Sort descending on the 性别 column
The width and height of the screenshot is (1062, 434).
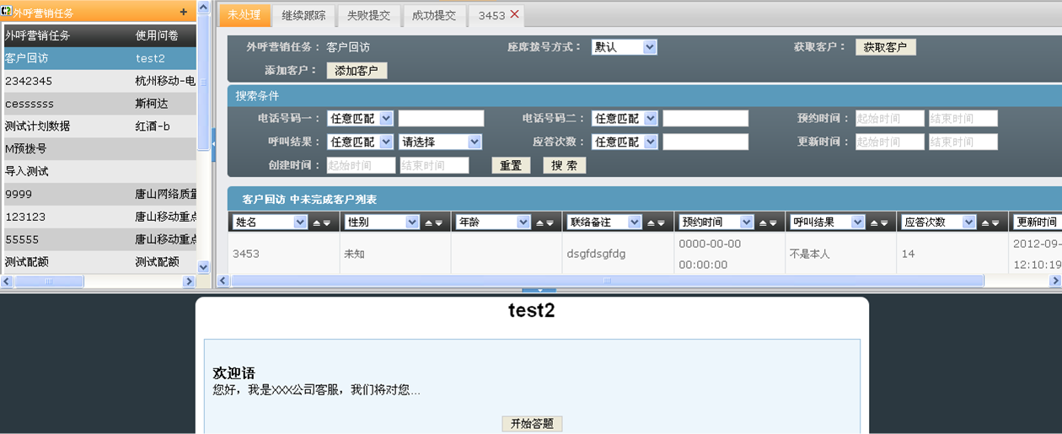pyautogui.click(x=438, y=222)
